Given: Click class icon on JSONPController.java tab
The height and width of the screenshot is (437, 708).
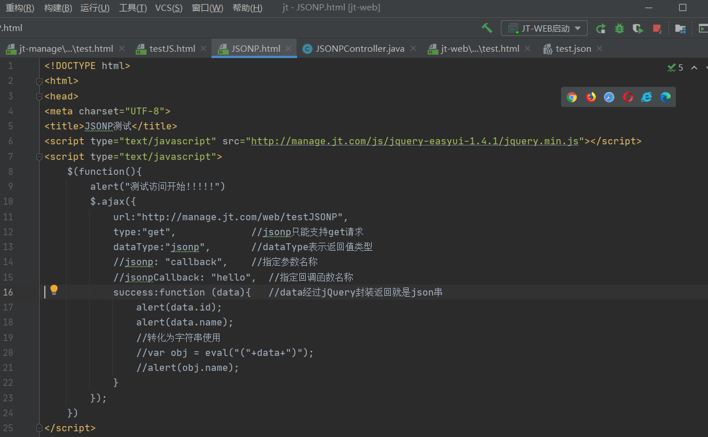Looking at the screenshot, I should click(x=307, y=49).
